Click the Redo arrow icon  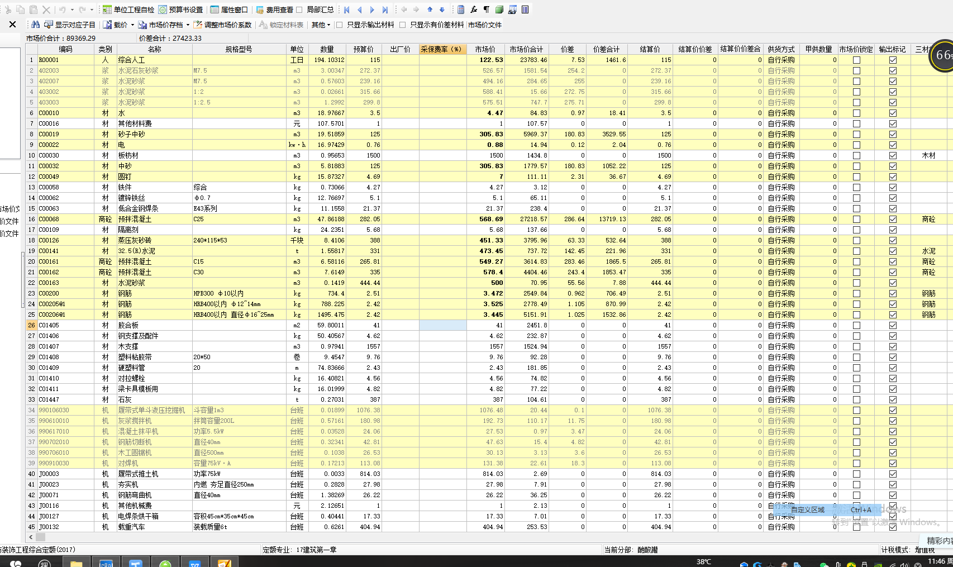82,9
